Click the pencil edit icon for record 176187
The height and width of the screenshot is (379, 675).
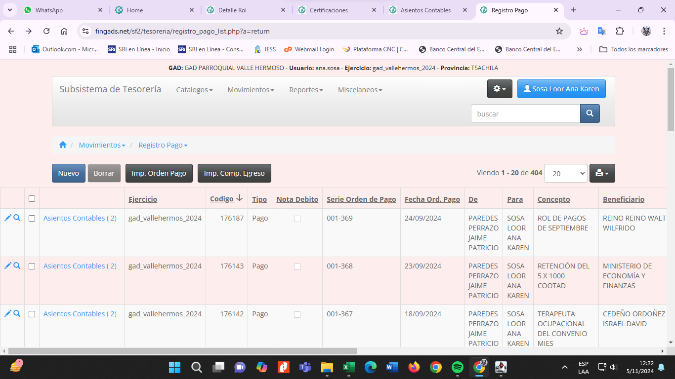[8, 218]
